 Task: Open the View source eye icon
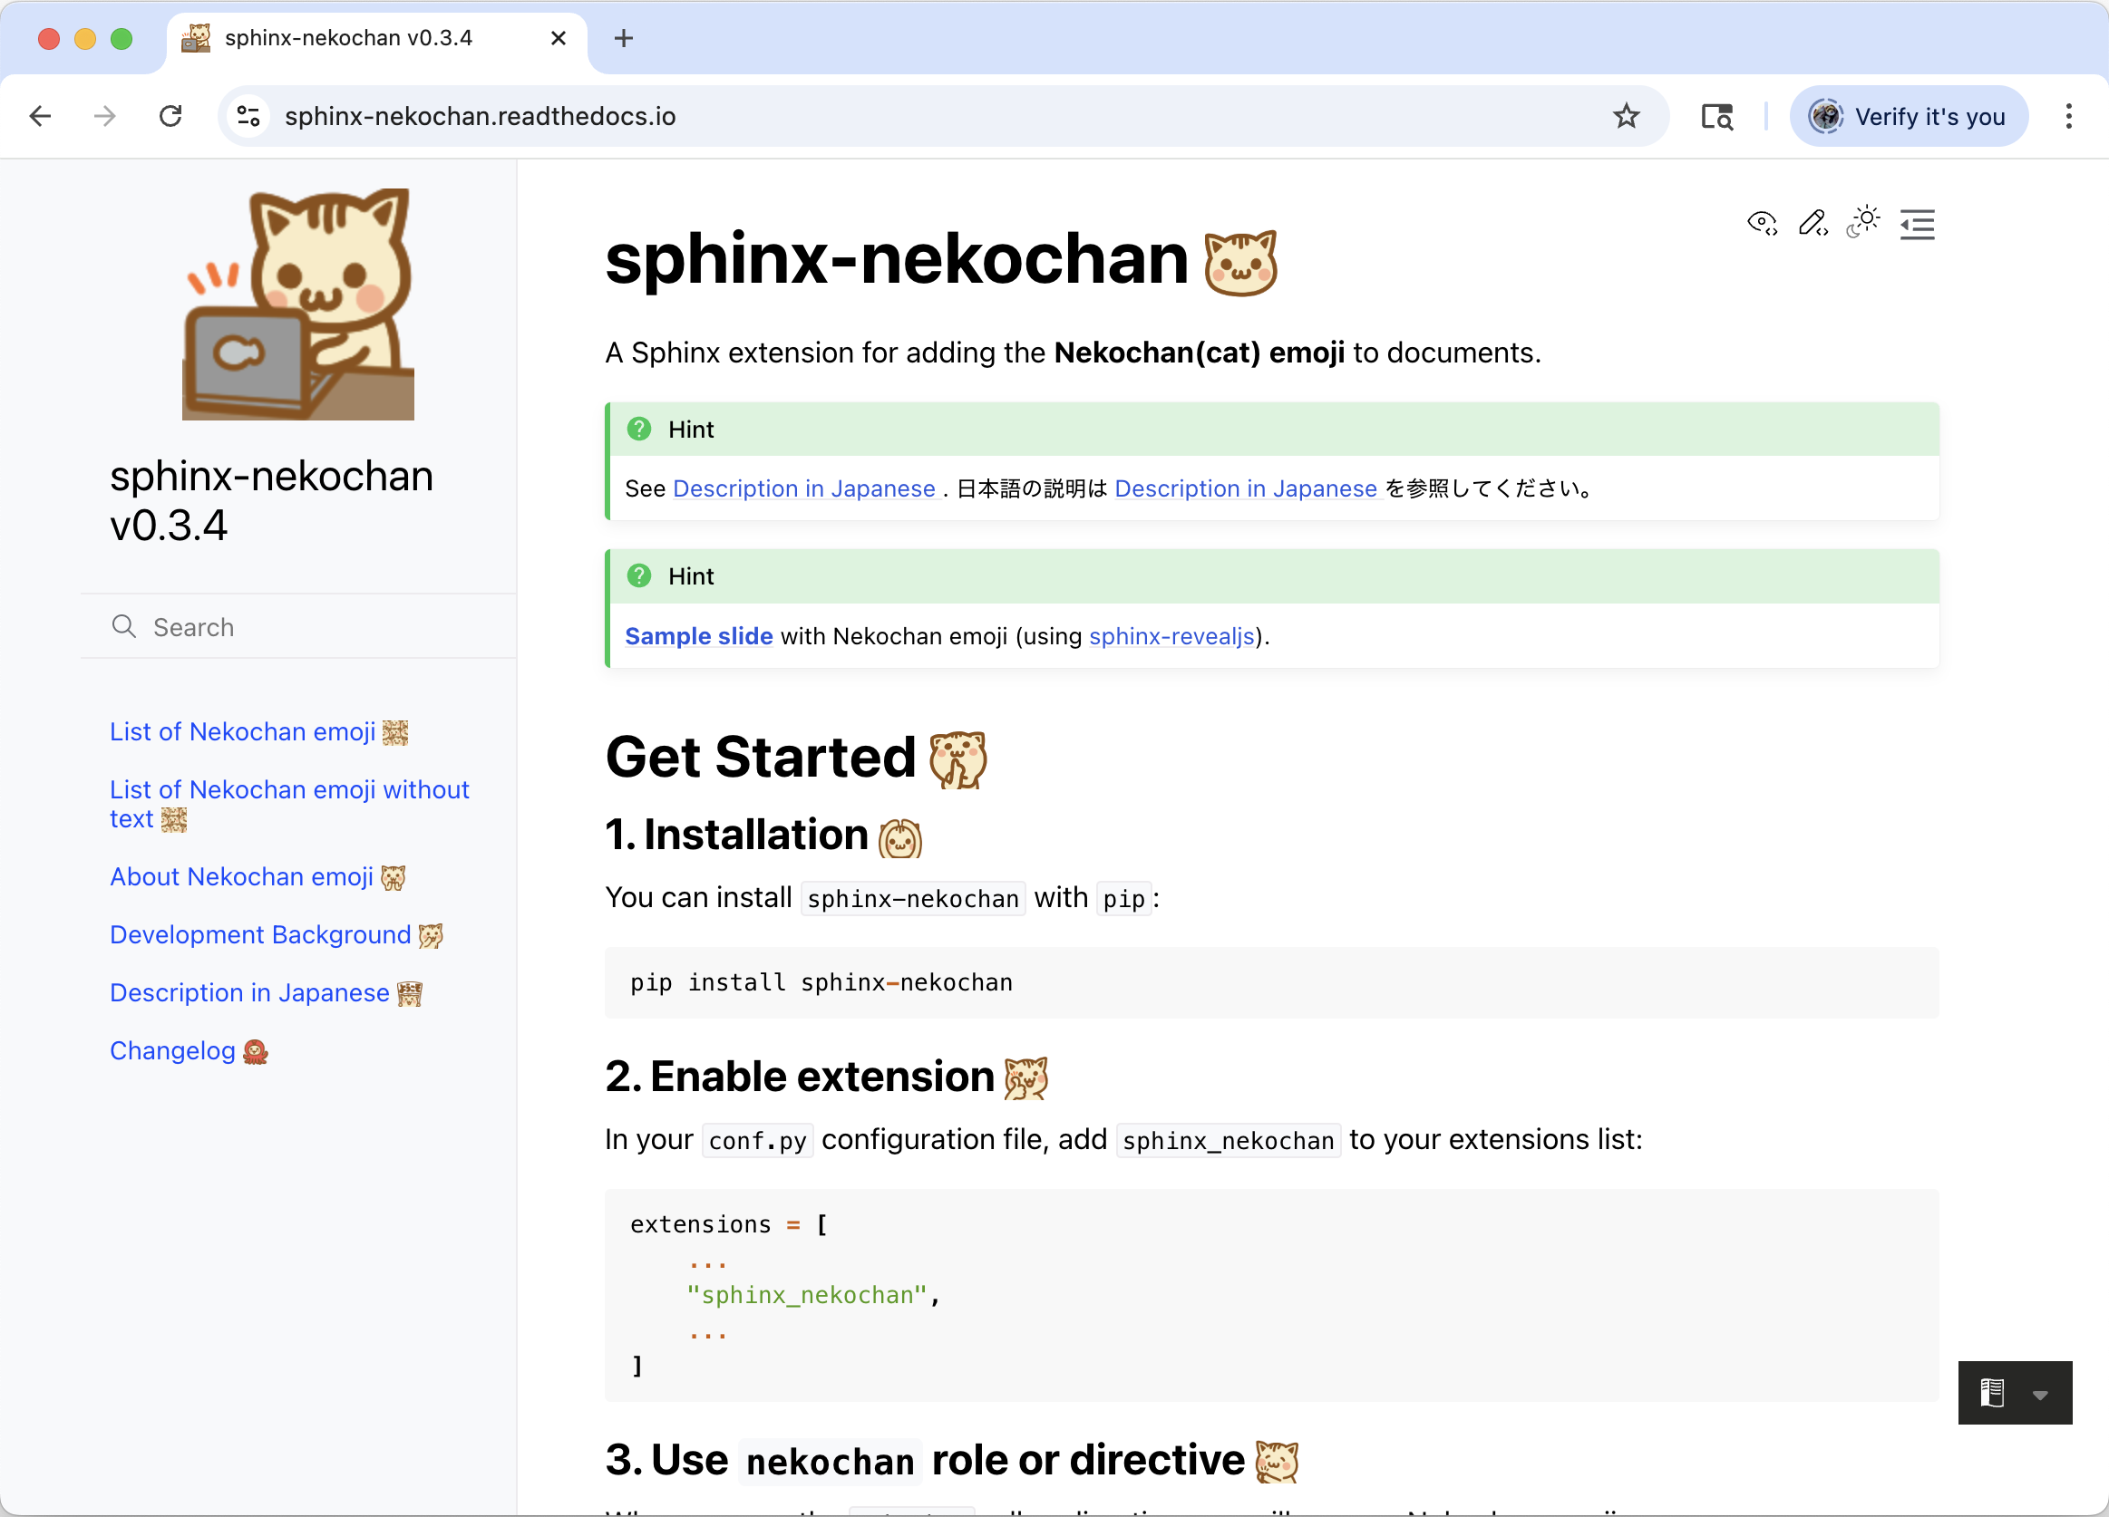coord(1761,223)
